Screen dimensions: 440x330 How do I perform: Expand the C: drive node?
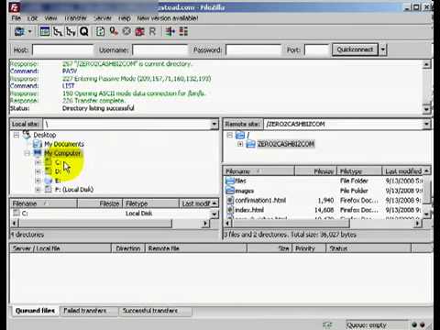pyautogui.click(x=38, y=162)
